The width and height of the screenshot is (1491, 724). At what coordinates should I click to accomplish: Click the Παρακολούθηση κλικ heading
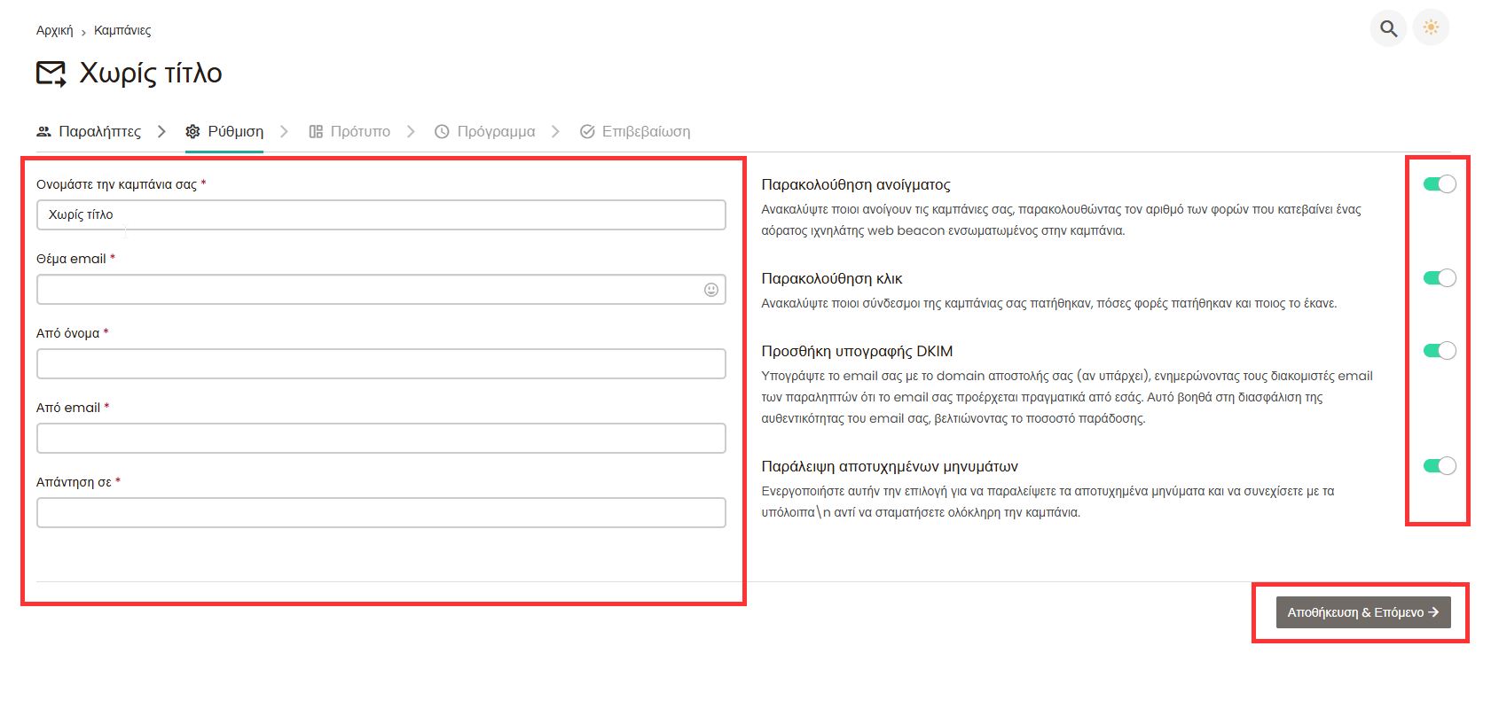click(832, 278)
